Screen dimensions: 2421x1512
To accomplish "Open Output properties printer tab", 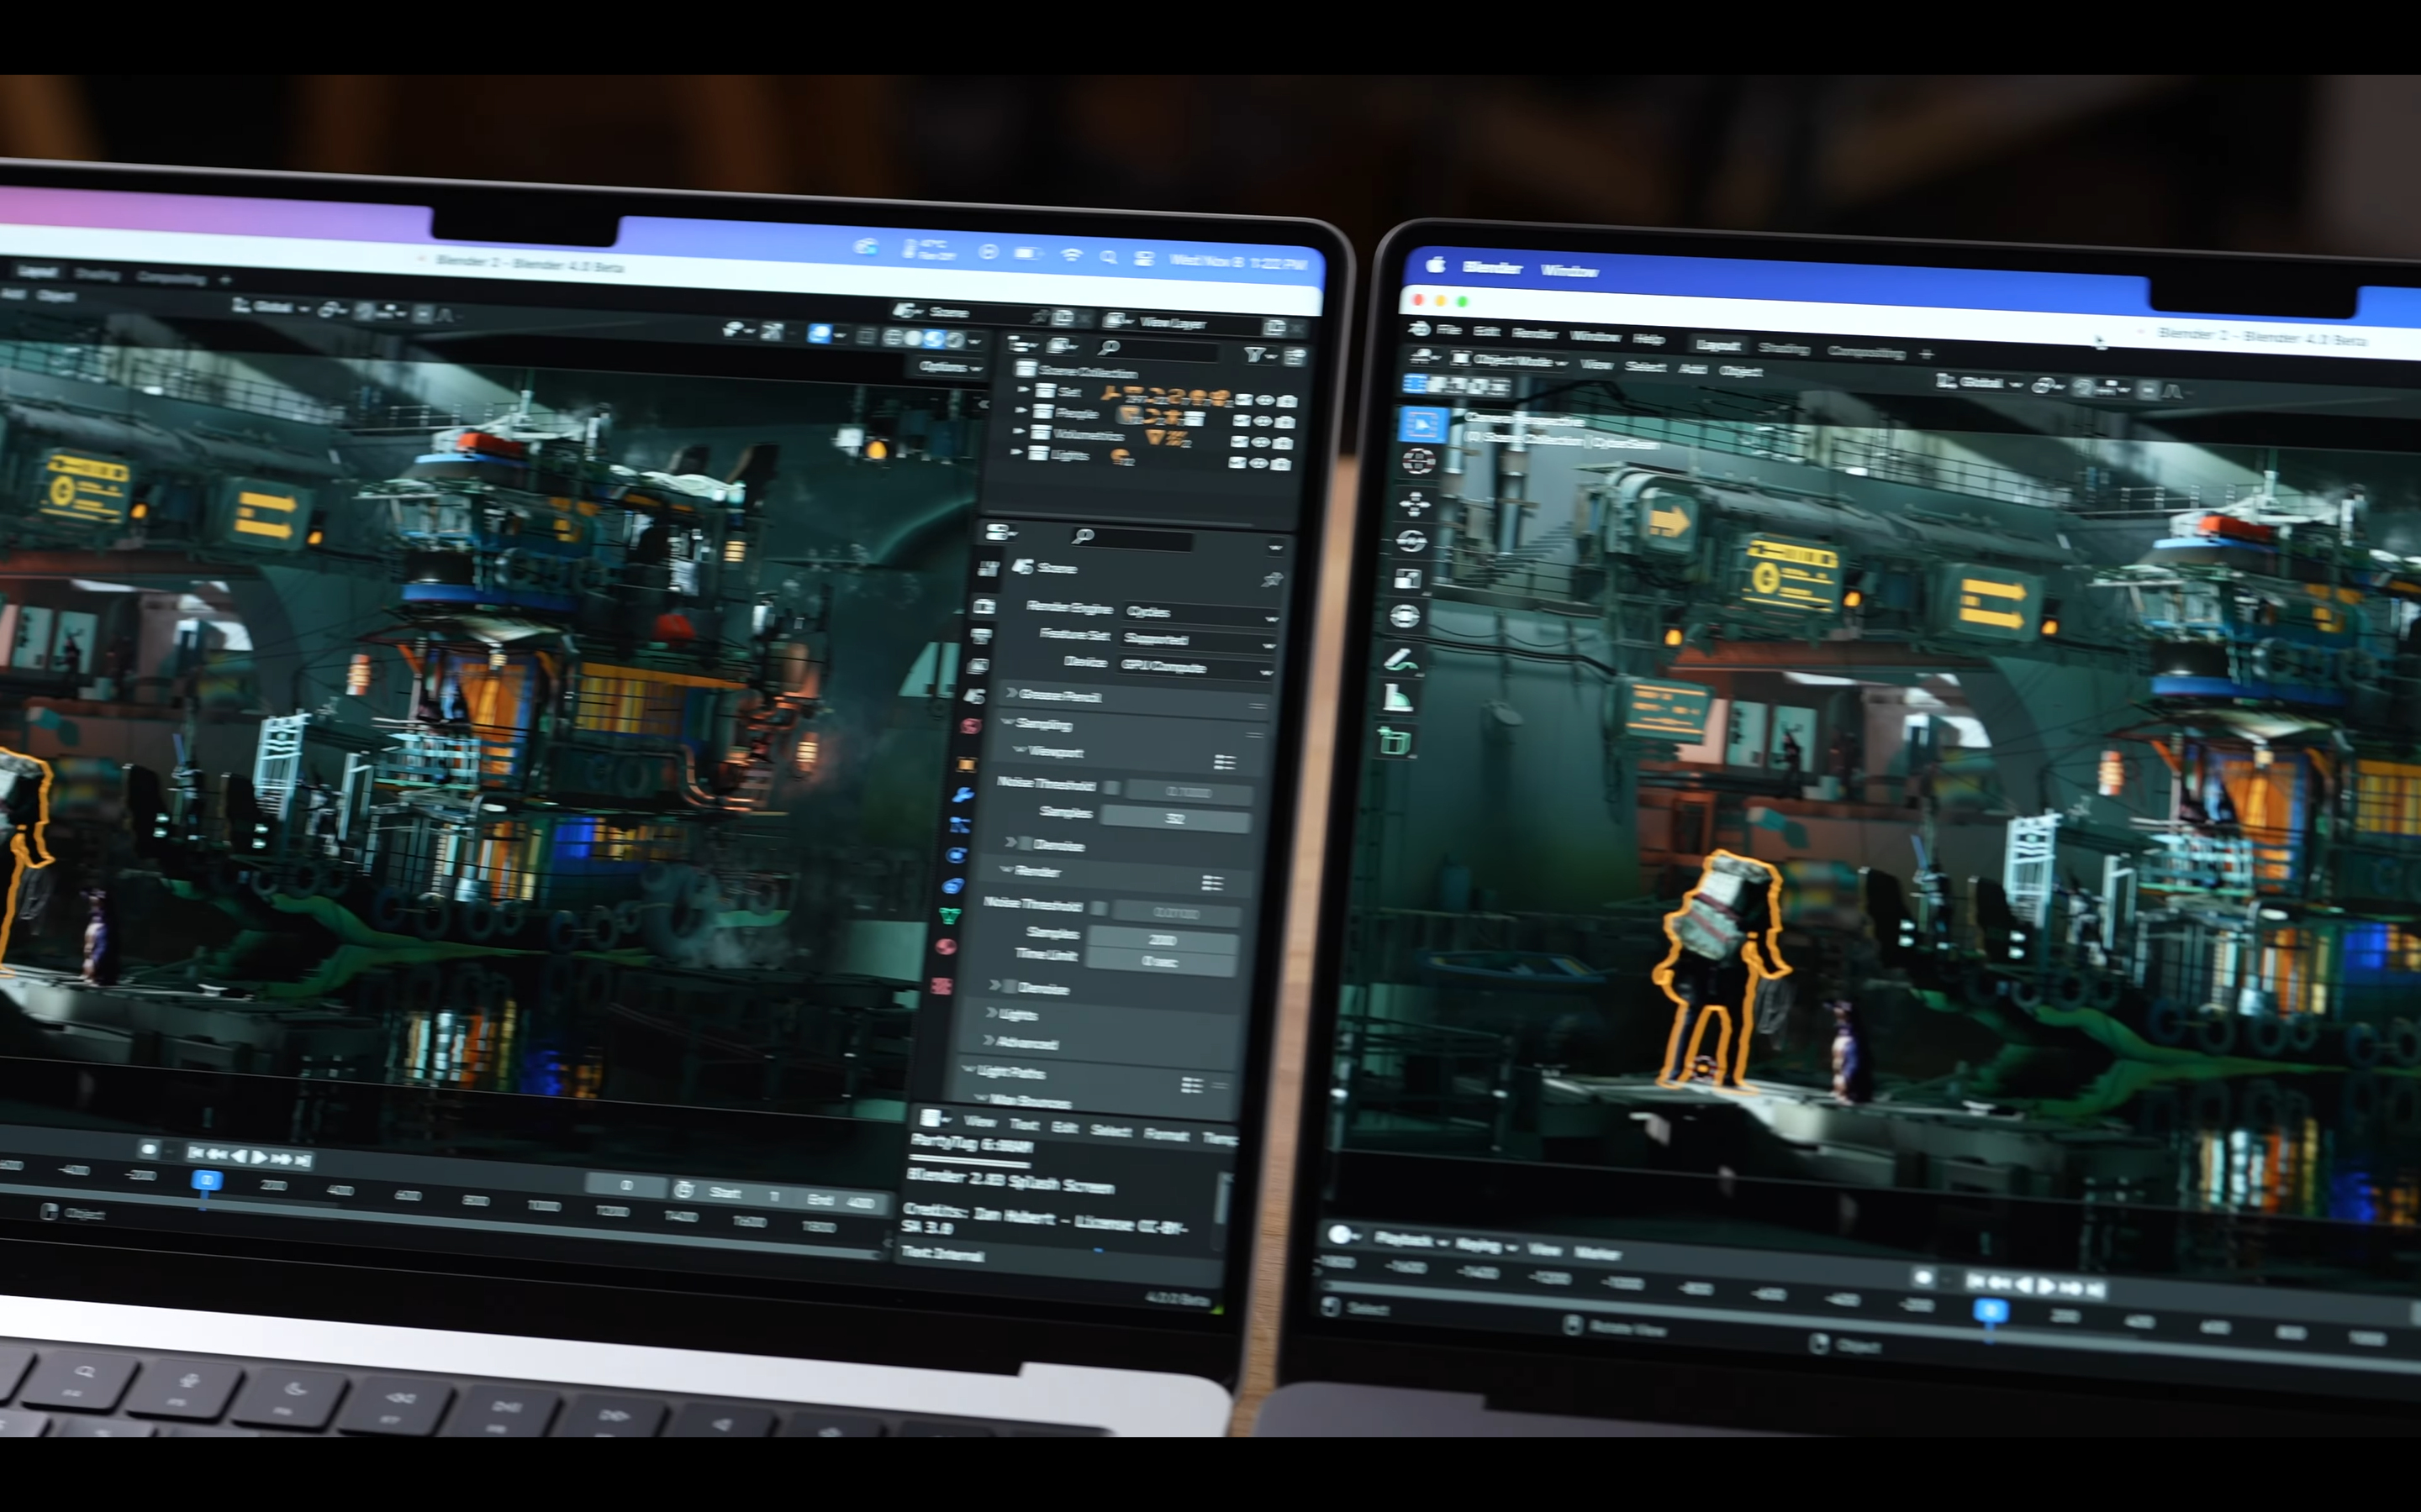I will [981, 635].
